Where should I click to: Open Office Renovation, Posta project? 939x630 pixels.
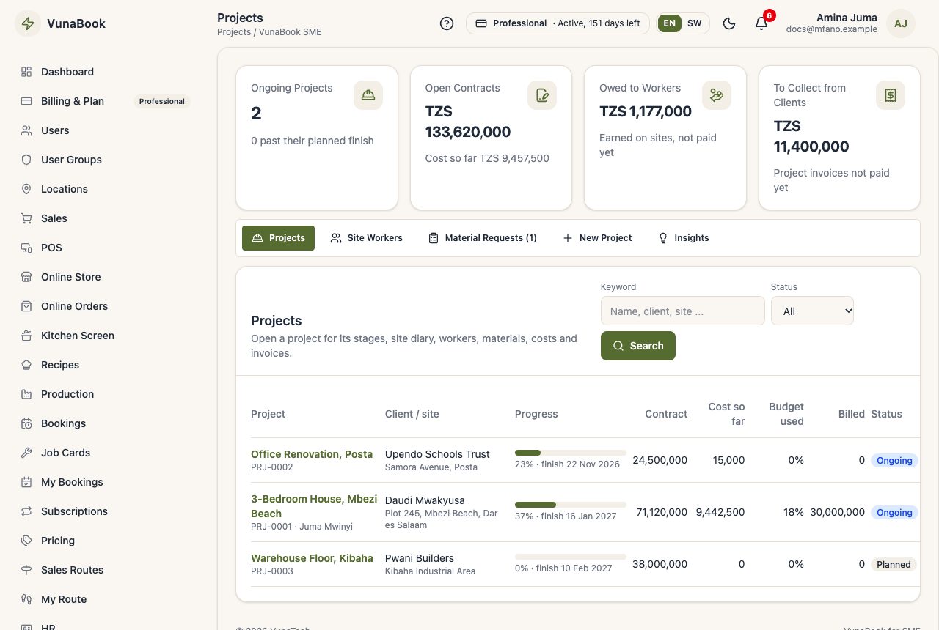coord(312,454)
